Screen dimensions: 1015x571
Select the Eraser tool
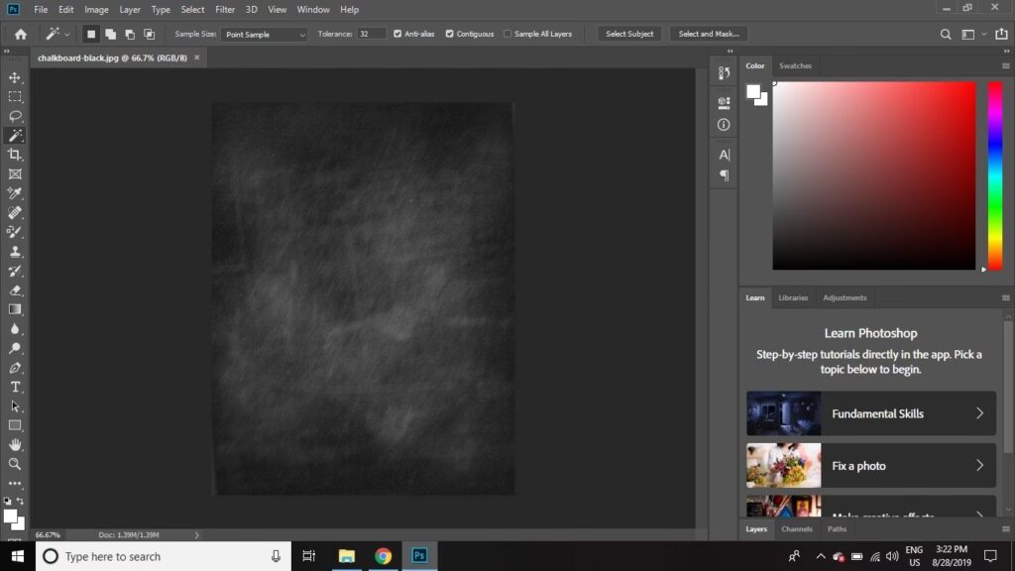(x=15, y=290)
